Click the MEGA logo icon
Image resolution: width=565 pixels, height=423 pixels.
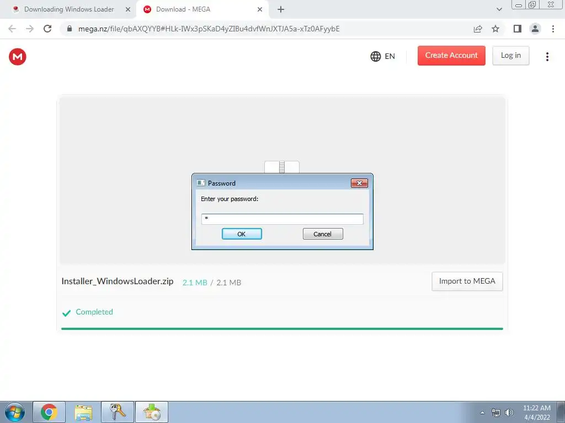pyautogui.click(x=18, y=57)
